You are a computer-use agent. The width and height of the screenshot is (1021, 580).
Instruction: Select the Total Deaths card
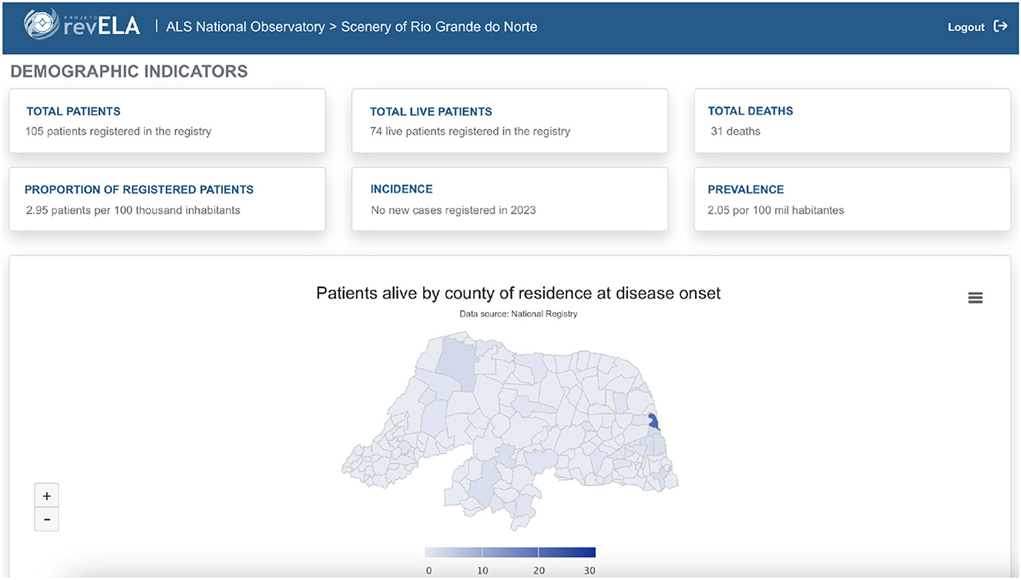852,121
